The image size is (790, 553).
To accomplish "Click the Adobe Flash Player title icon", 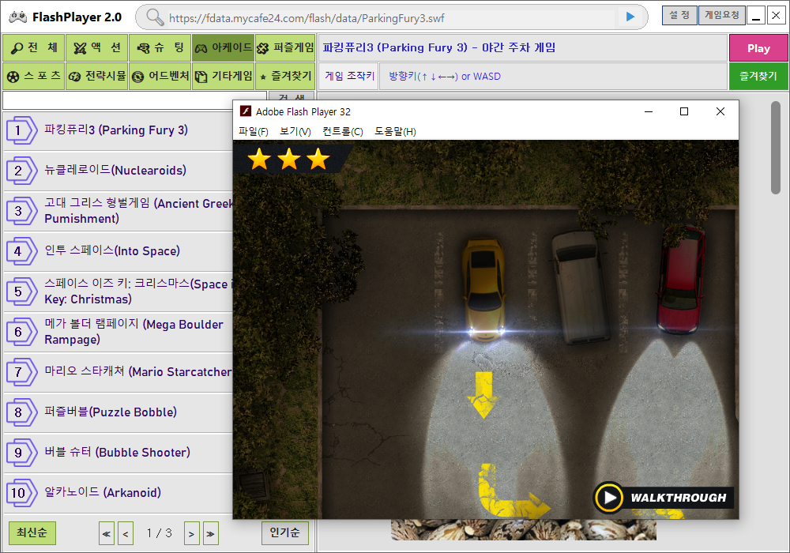I will 246,111.
